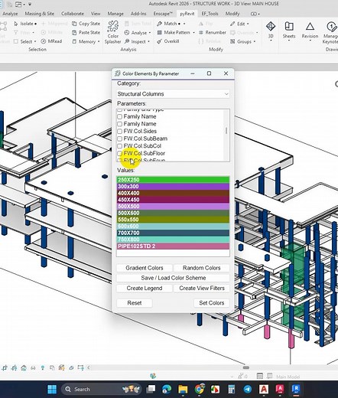Select the green 250X250 color value
The height and width of the screenshot is (398, 338).
173,180
